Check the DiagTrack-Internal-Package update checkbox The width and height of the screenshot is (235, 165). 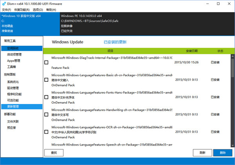click(x=47, y=62)
